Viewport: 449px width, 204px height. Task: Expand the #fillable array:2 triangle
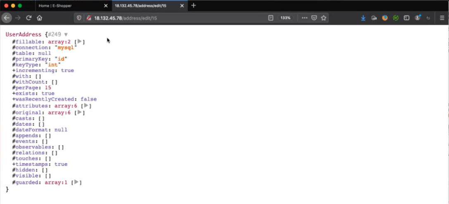pyautogui.click(x=80, y=42)
